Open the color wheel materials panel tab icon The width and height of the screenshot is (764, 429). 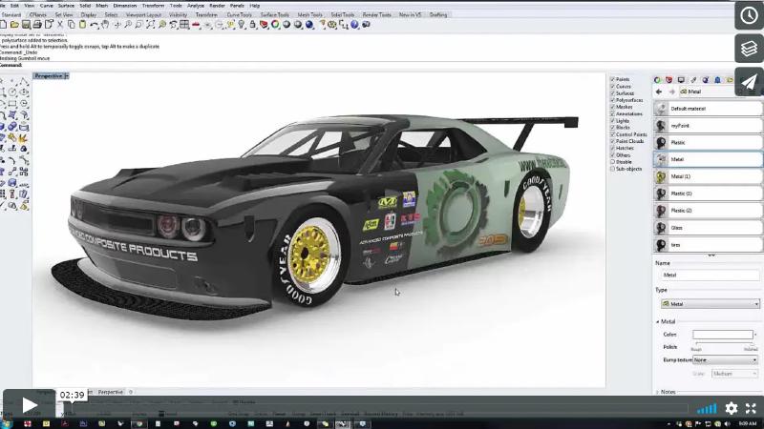[x=657, y=80]
